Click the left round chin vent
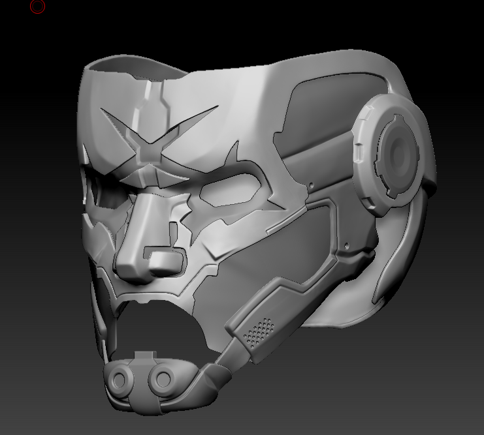Image resolution: width=484 pixels, height=435 pixels. point(121,379)
